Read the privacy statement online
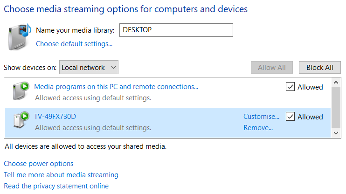This screenshot has width=346, height=194. pyautogui.click(x=56, y=186)
